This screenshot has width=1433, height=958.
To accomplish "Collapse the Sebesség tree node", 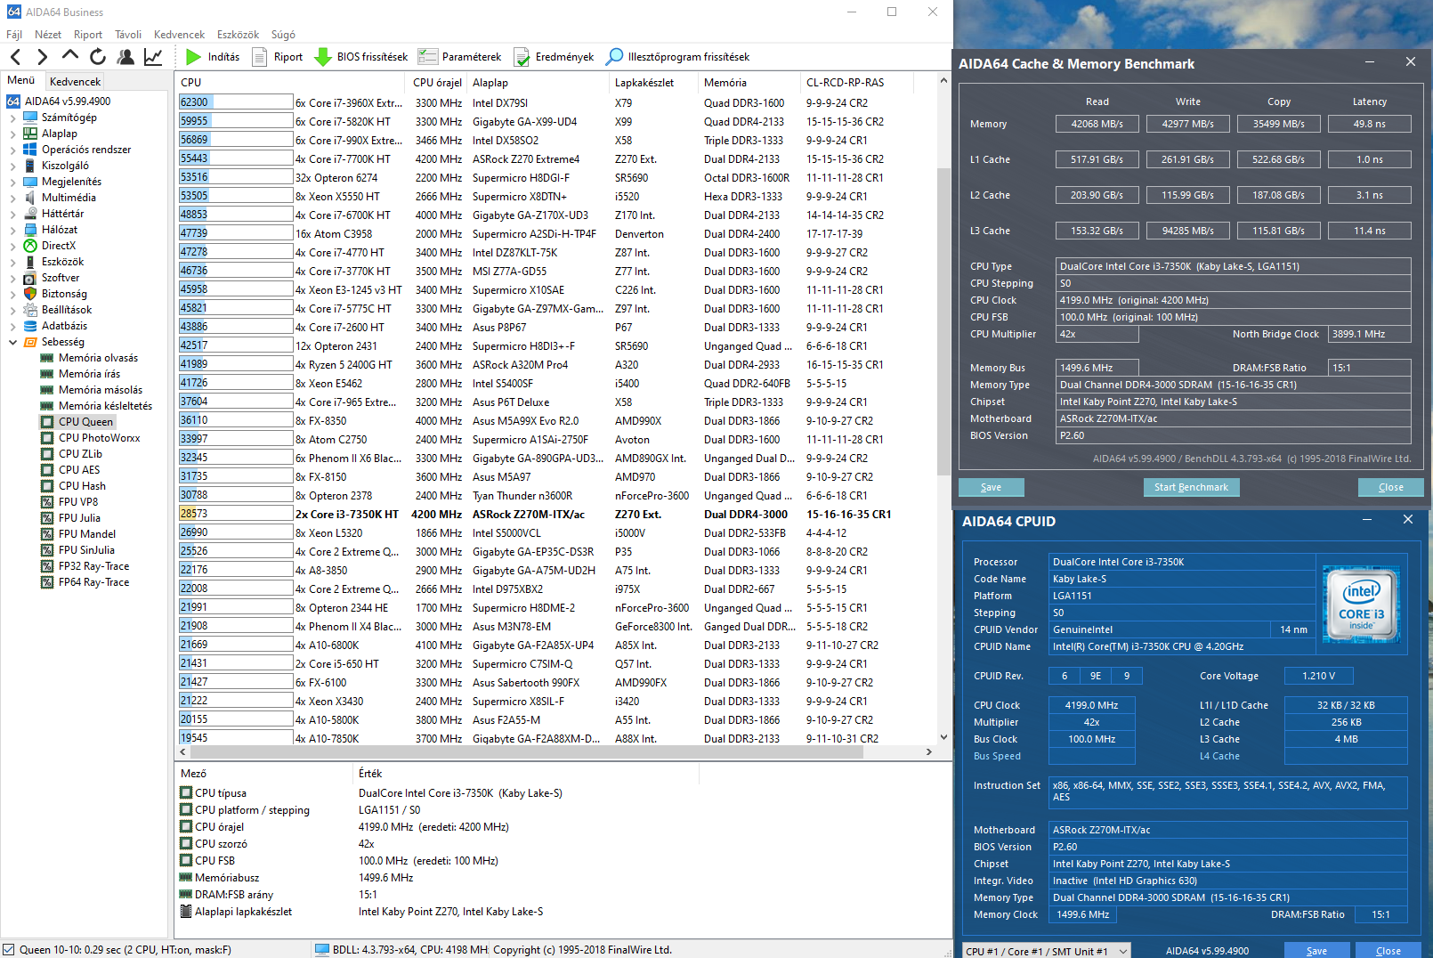I will pos(12,342).
